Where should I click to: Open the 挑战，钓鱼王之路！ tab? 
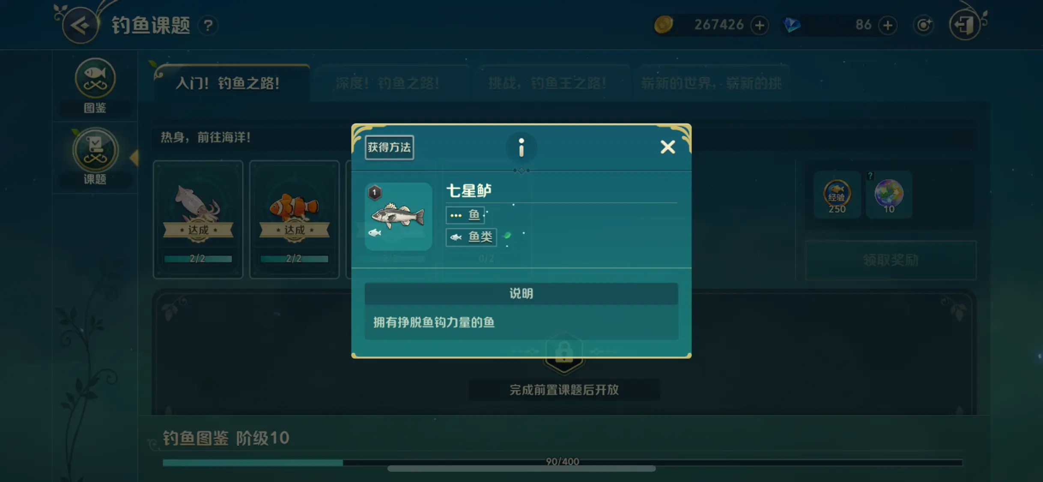547,83
